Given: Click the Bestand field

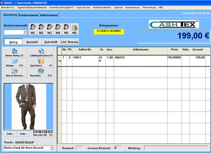Looking at the screenshot, I should click(79, 148).
